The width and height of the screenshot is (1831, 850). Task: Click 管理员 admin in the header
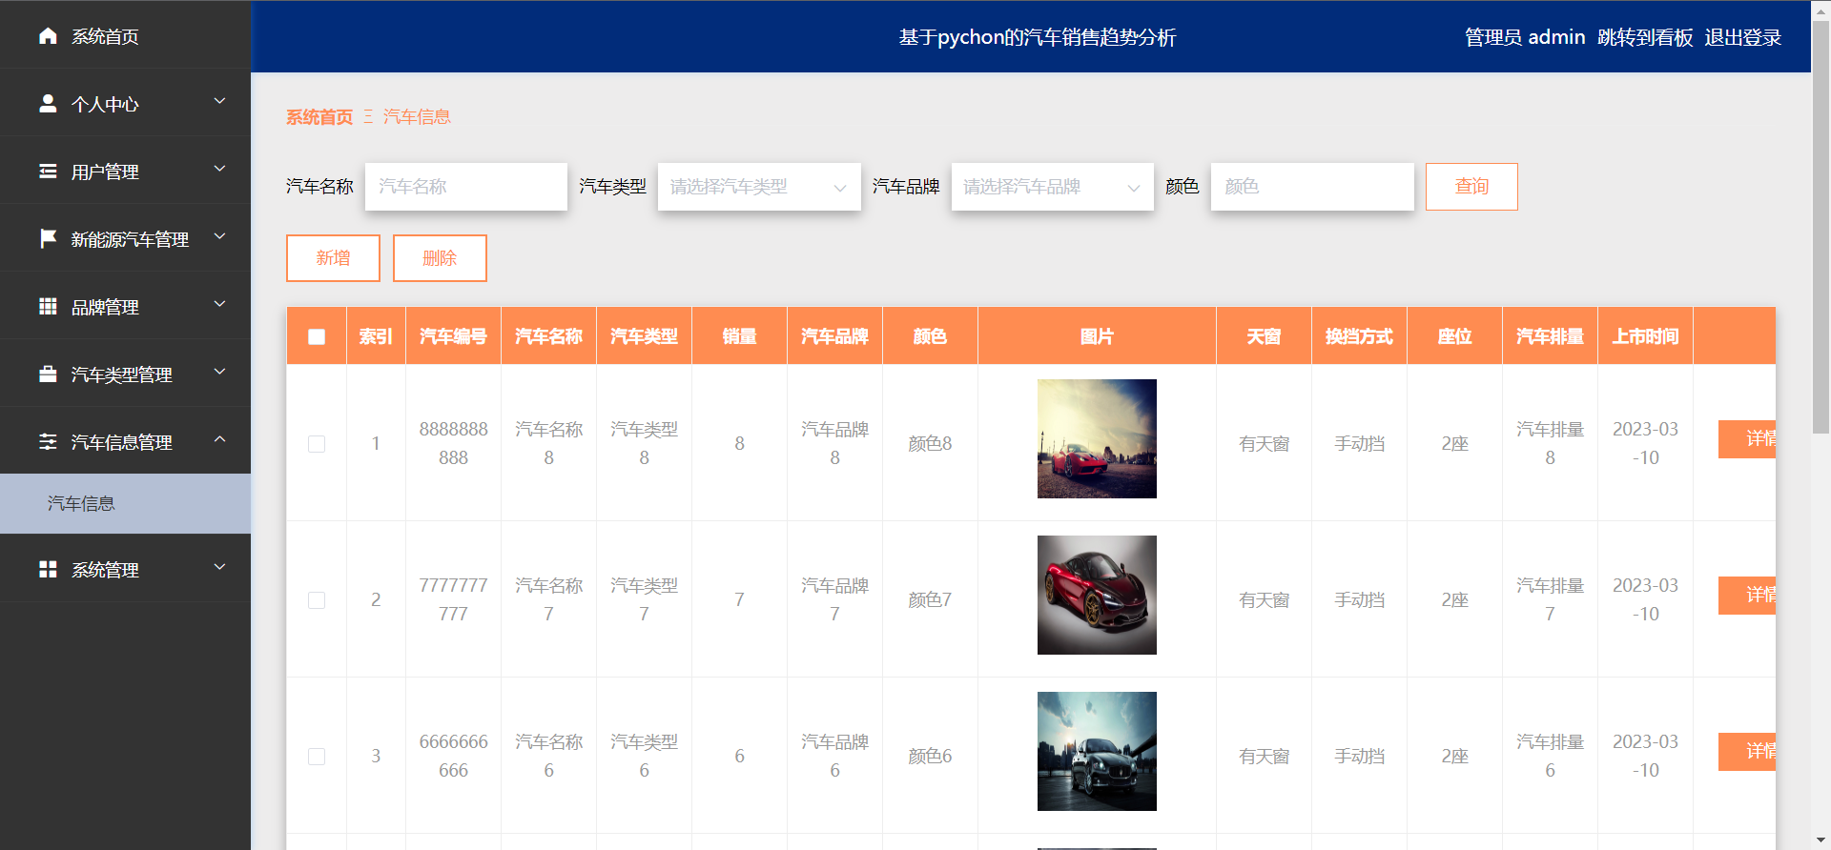(x=1524, y=37)
